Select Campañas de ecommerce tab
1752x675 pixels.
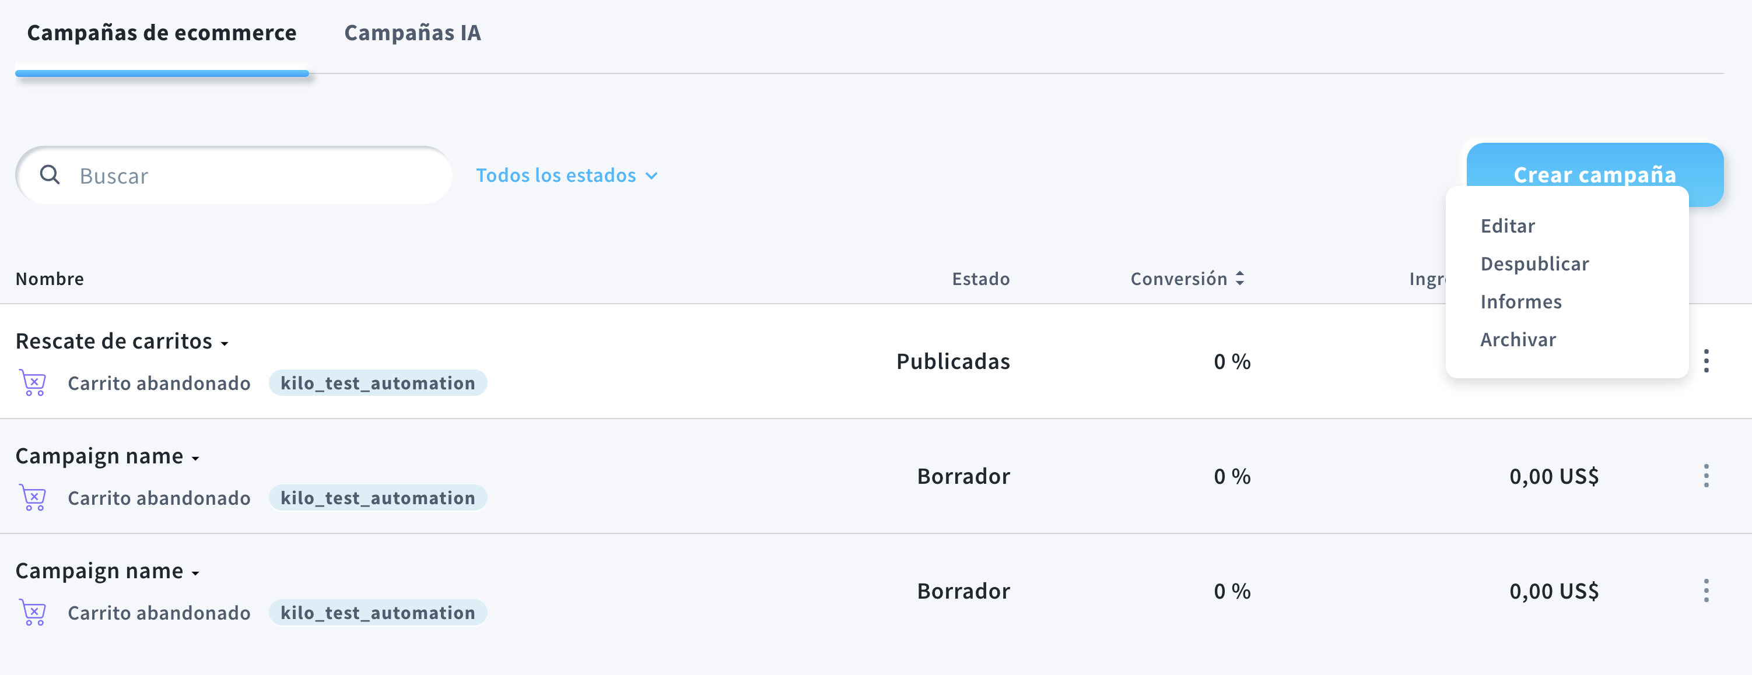click(x=162, y=33)
